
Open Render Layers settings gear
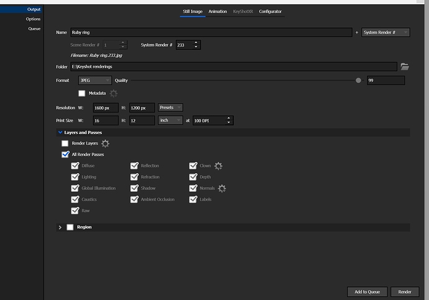coord(105,143)
